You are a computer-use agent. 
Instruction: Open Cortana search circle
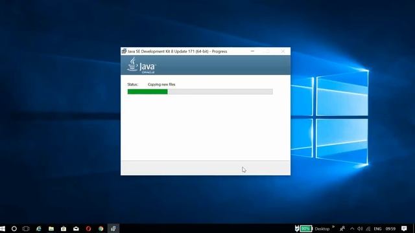14,228
